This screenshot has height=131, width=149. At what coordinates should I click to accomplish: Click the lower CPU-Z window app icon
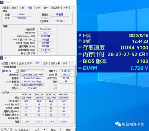pyautogui.click(x=1, y=58)
